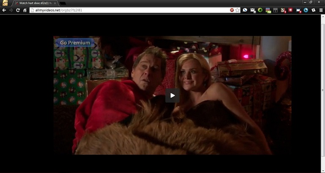Open the Chrome hamburger menu

(321, 10)
